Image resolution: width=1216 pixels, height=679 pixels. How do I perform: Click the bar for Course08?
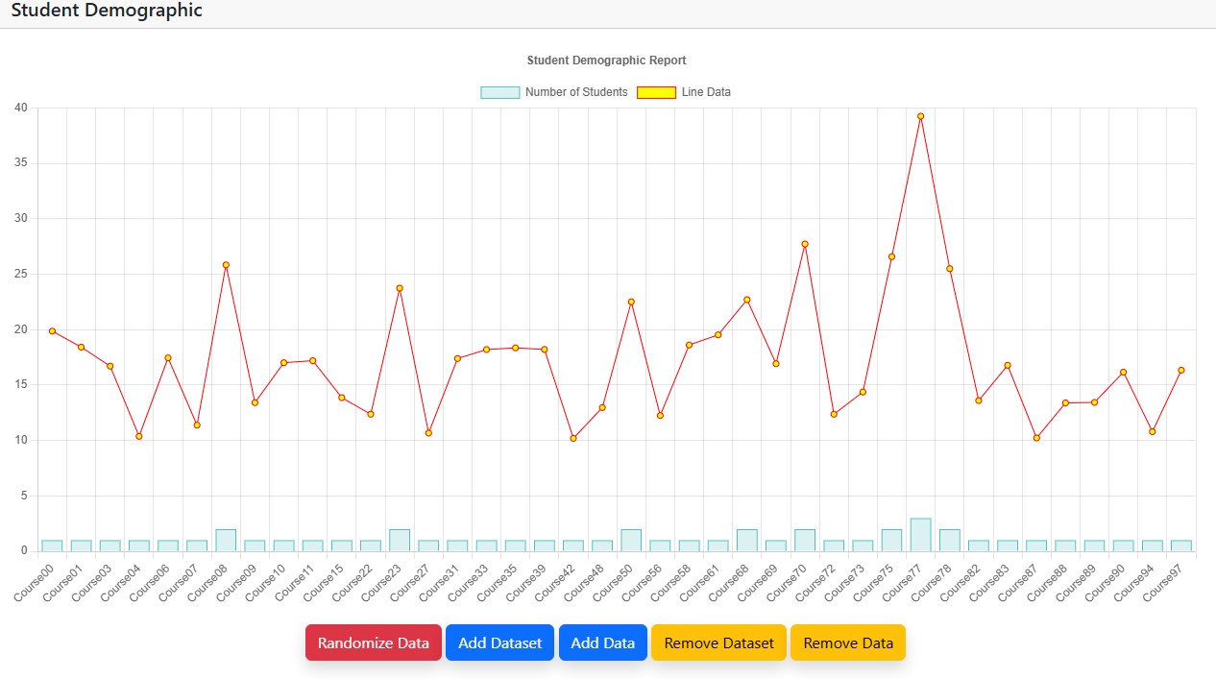[x=226, y=541]
